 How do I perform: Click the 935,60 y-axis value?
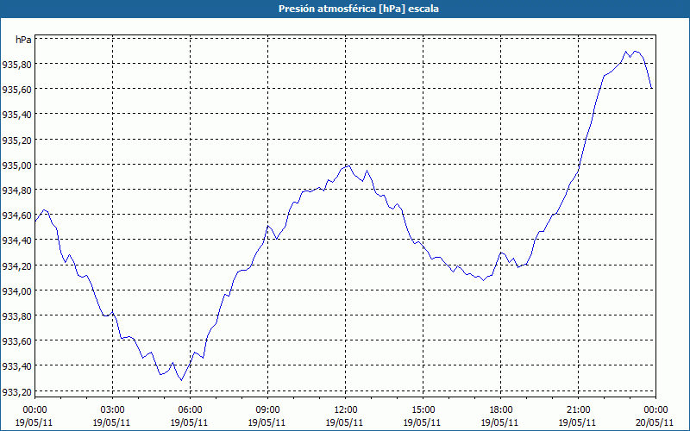pyautogui.click(x=16, y=90)
